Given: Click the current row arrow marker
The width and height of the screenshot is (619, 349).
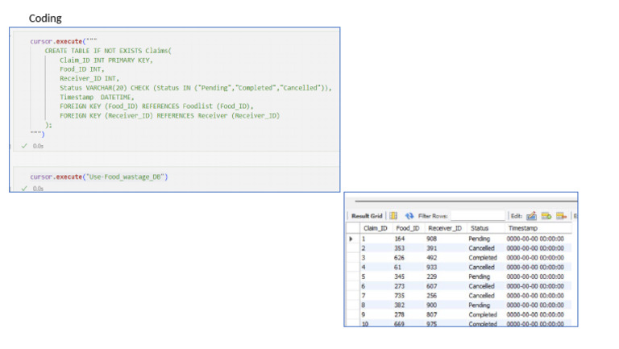Looking at the screenshot, I should [351, 239].
